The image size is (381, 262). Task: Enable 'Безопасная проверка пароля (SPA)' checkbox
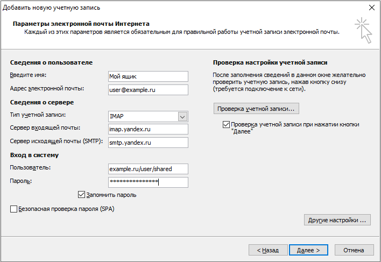[13, 209]
